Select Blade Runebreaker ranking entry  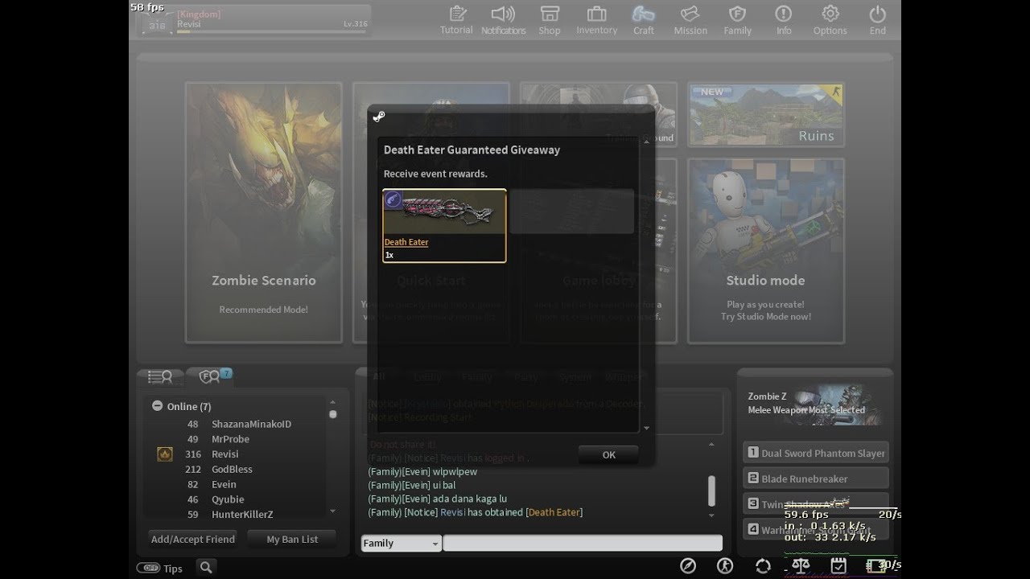pos(815,478)
